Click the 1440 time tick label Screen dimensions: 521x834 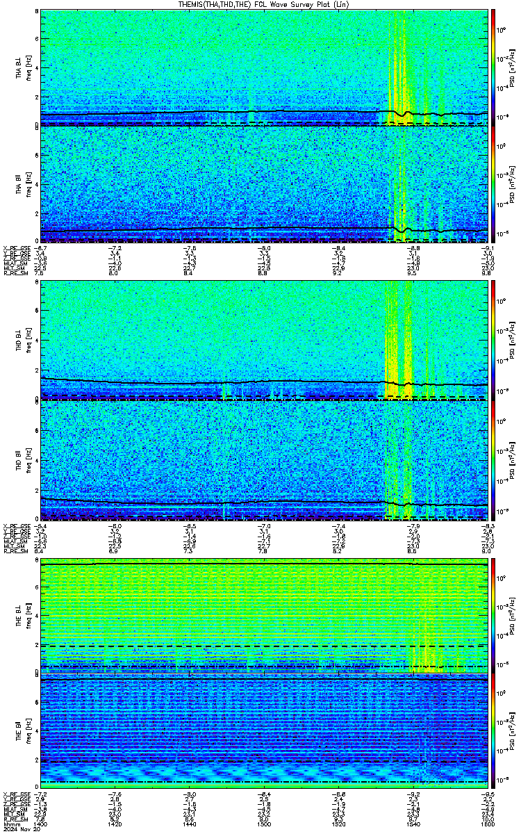pyautogui.click(x=190, y=824)
